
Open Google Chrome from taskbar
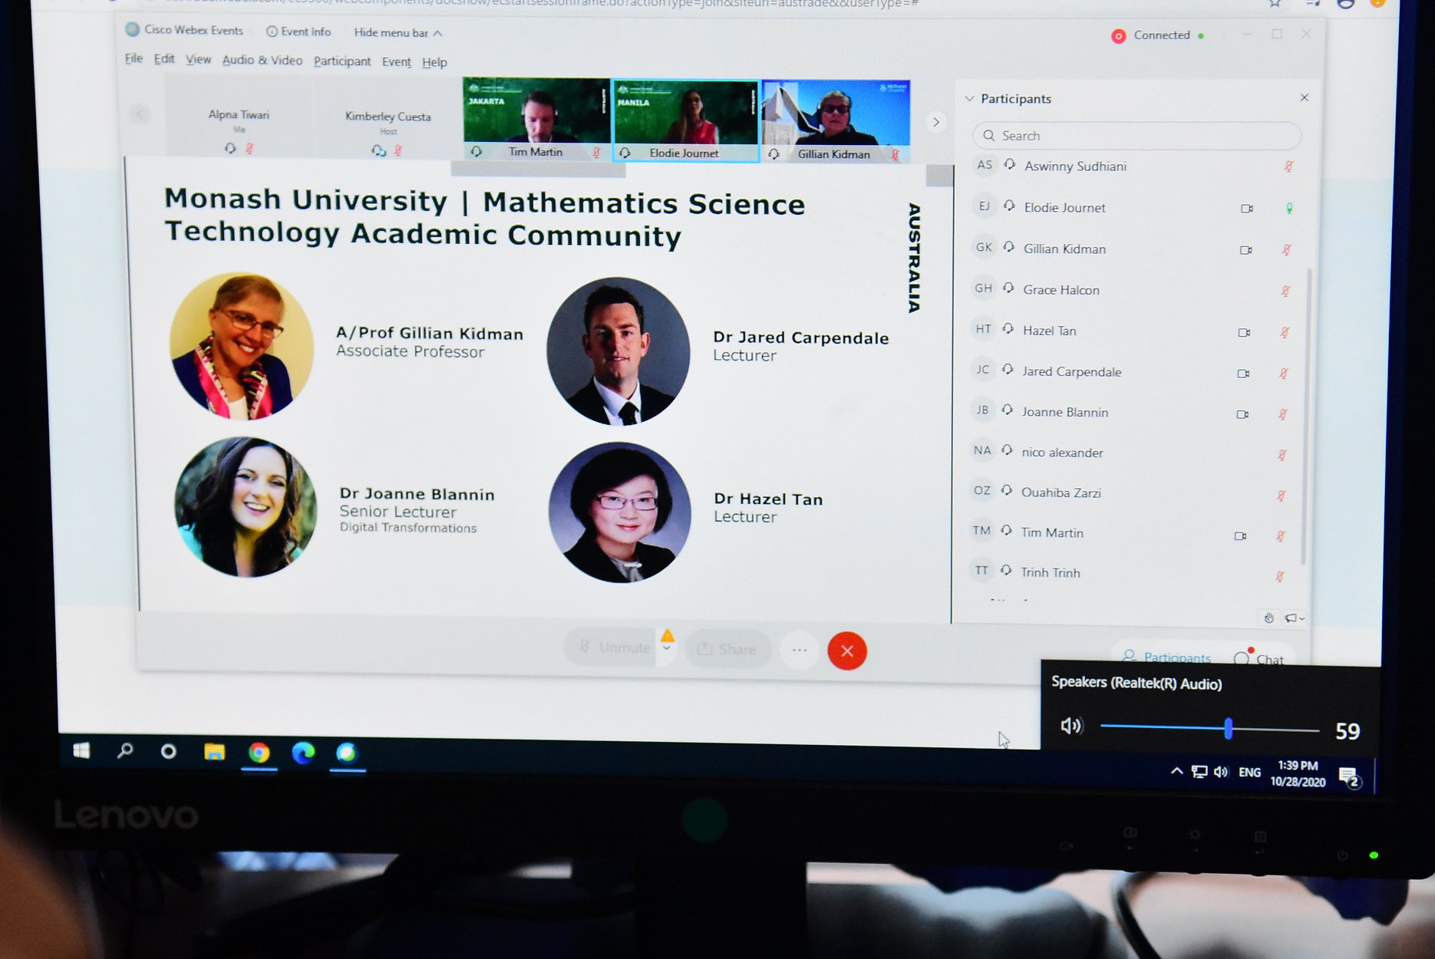pos(259,753)
